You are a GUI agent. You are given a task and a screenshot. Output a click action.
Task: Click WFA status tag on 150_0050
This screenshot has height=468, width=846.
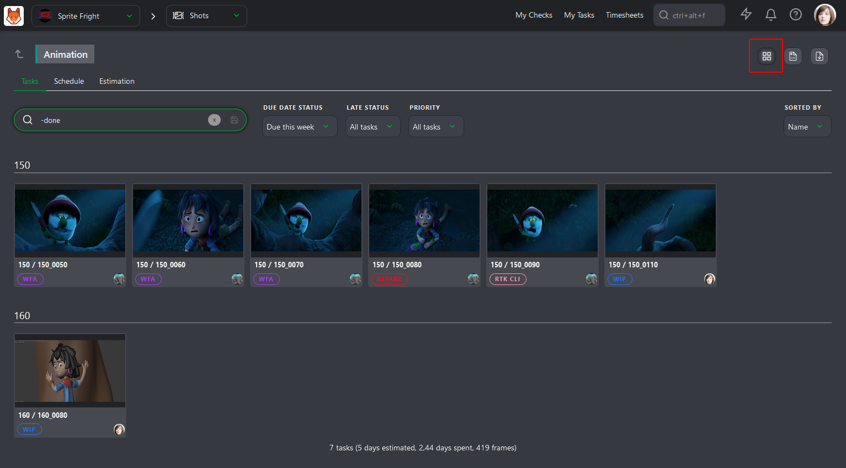(30, 279)
